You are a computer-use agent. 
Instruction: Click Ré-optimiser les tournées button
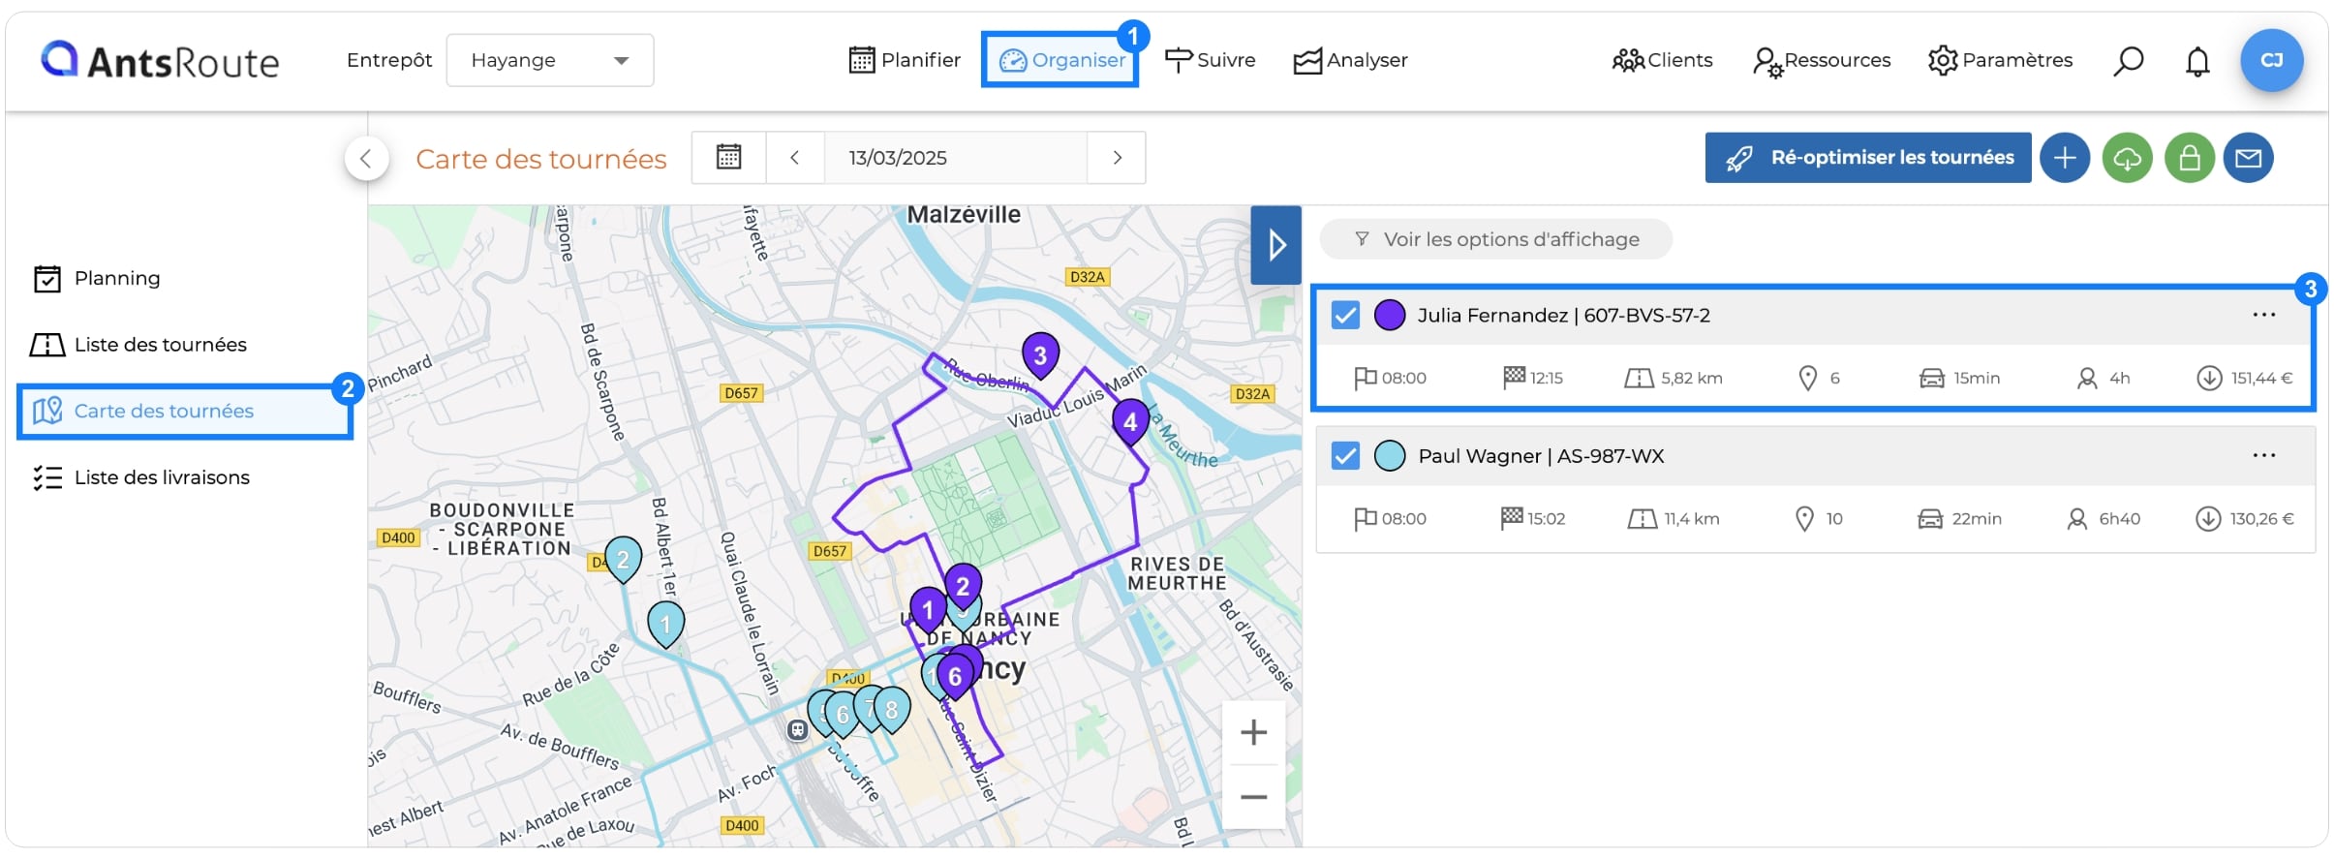pos(1868,157)
